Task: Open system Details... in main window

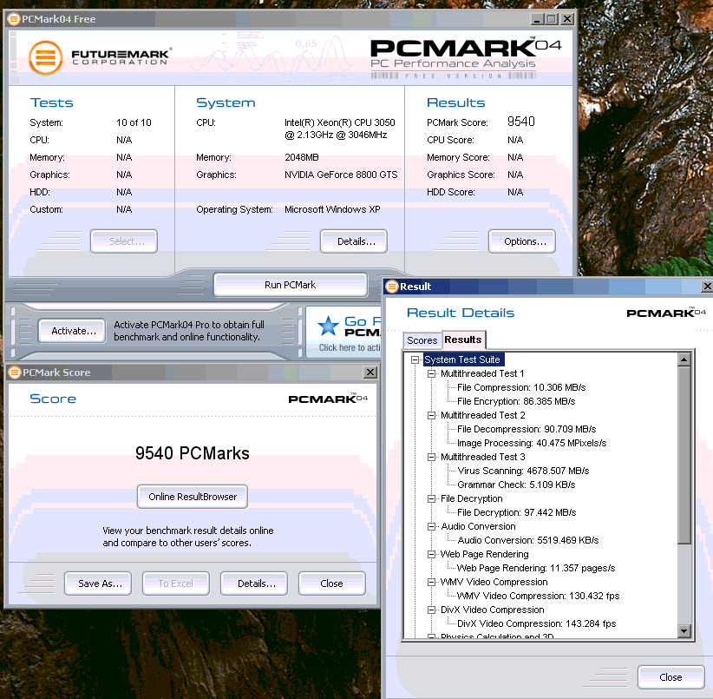Action: tap(354, 241)
